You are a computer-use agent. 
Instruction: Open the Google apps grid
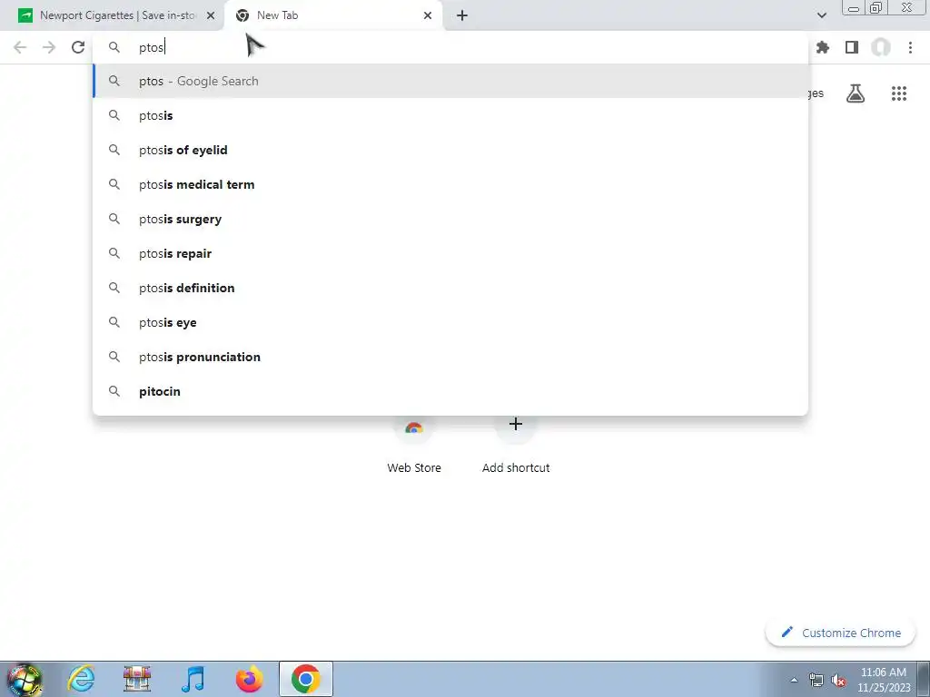[x=898, y=93]
